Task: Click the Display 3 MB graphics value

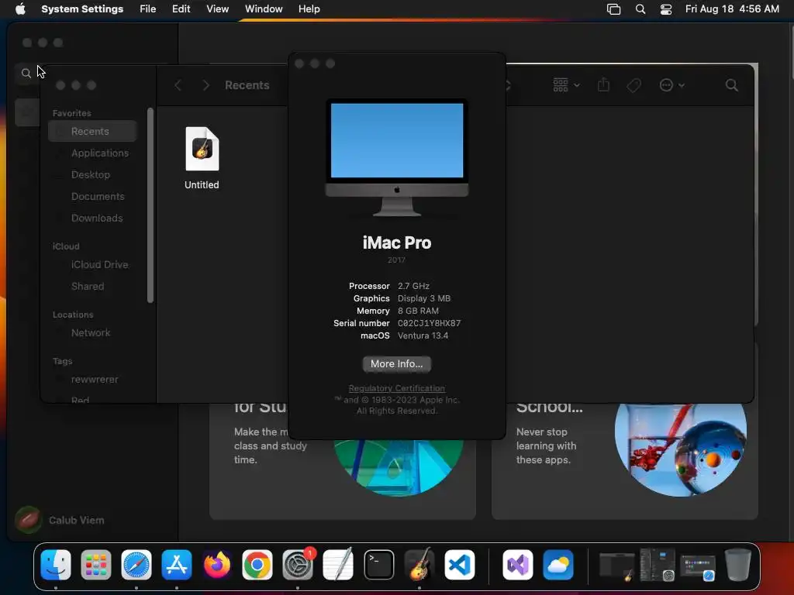Action: (424, 298)
